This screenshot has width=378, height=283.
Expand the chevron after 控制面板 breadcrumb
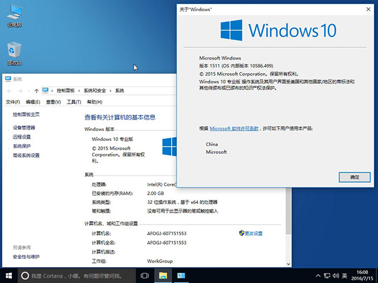[79, 91]
